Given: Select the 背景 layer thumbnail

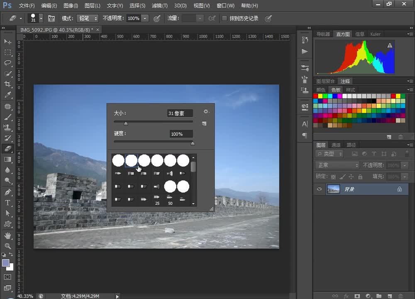Looking at the screenshot, I should point(334,189).
